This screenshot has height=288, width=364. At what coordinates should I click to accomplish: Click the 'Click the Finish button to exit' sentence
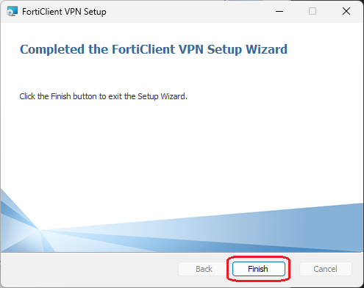103,96
